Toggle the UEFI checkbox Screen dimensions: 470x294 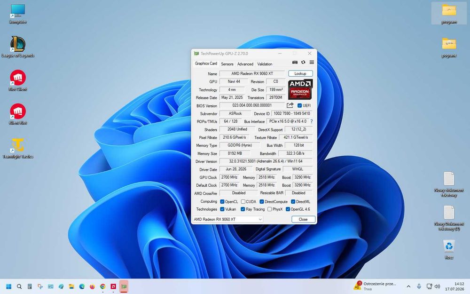[299, 105]
